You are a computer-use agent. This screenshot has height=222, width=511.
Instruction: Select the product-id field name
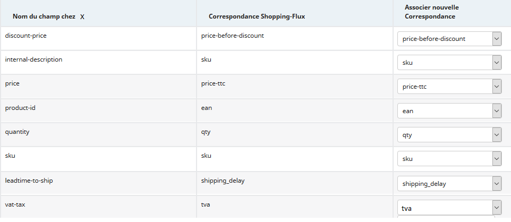20,108
